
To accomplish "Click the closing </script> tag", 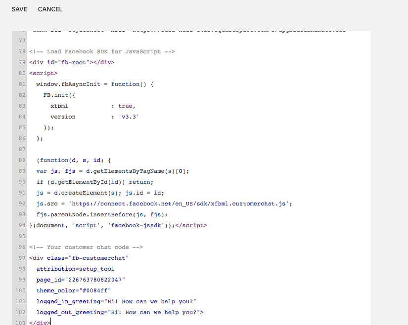I will (x=191, y=226).
